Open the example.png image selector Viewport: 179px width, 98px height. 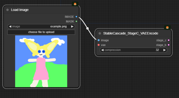pyautogui.click(x=41, y=26)
